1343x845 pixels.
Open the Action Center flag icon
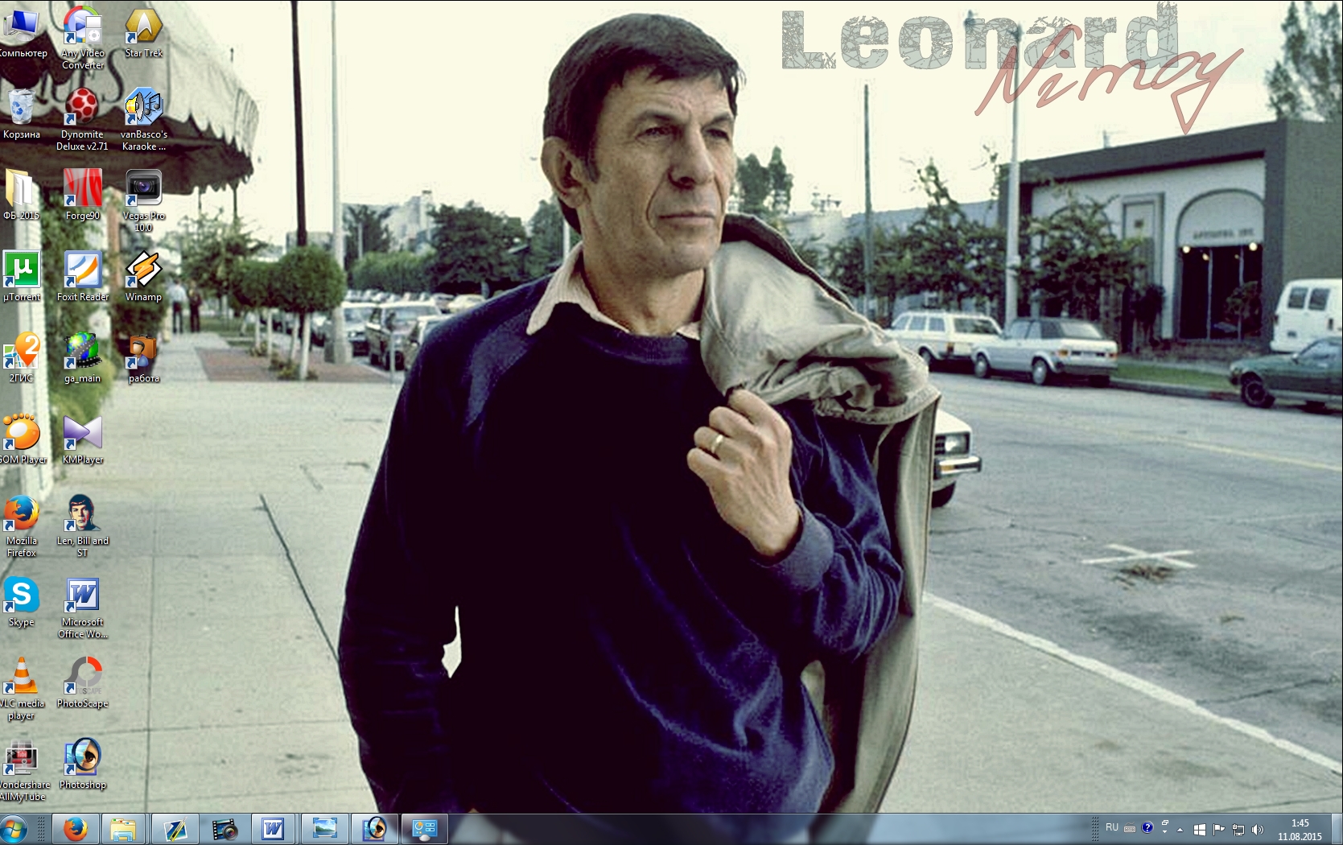(1219, 830)
